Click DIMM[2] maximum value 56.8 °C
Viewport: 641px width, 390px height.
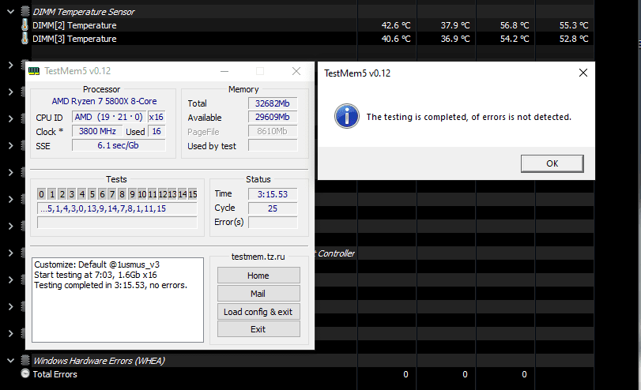(515, 25)
